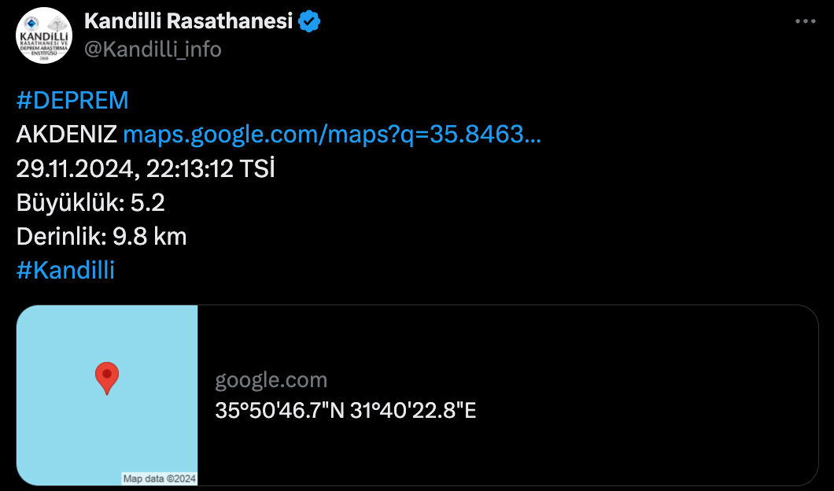
Task: Click the blue verified badge
Action: click(310, 21)
